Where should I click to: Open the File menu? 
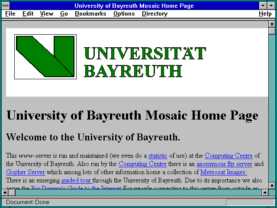tap(10, 13)
